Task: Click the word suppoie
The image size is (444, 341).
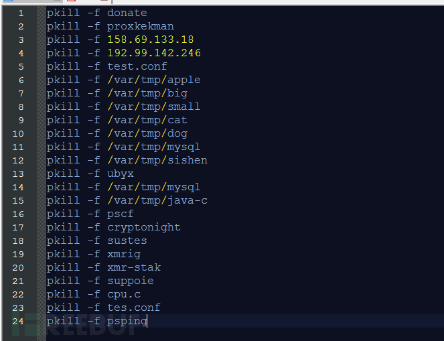Action: point(130,281)
